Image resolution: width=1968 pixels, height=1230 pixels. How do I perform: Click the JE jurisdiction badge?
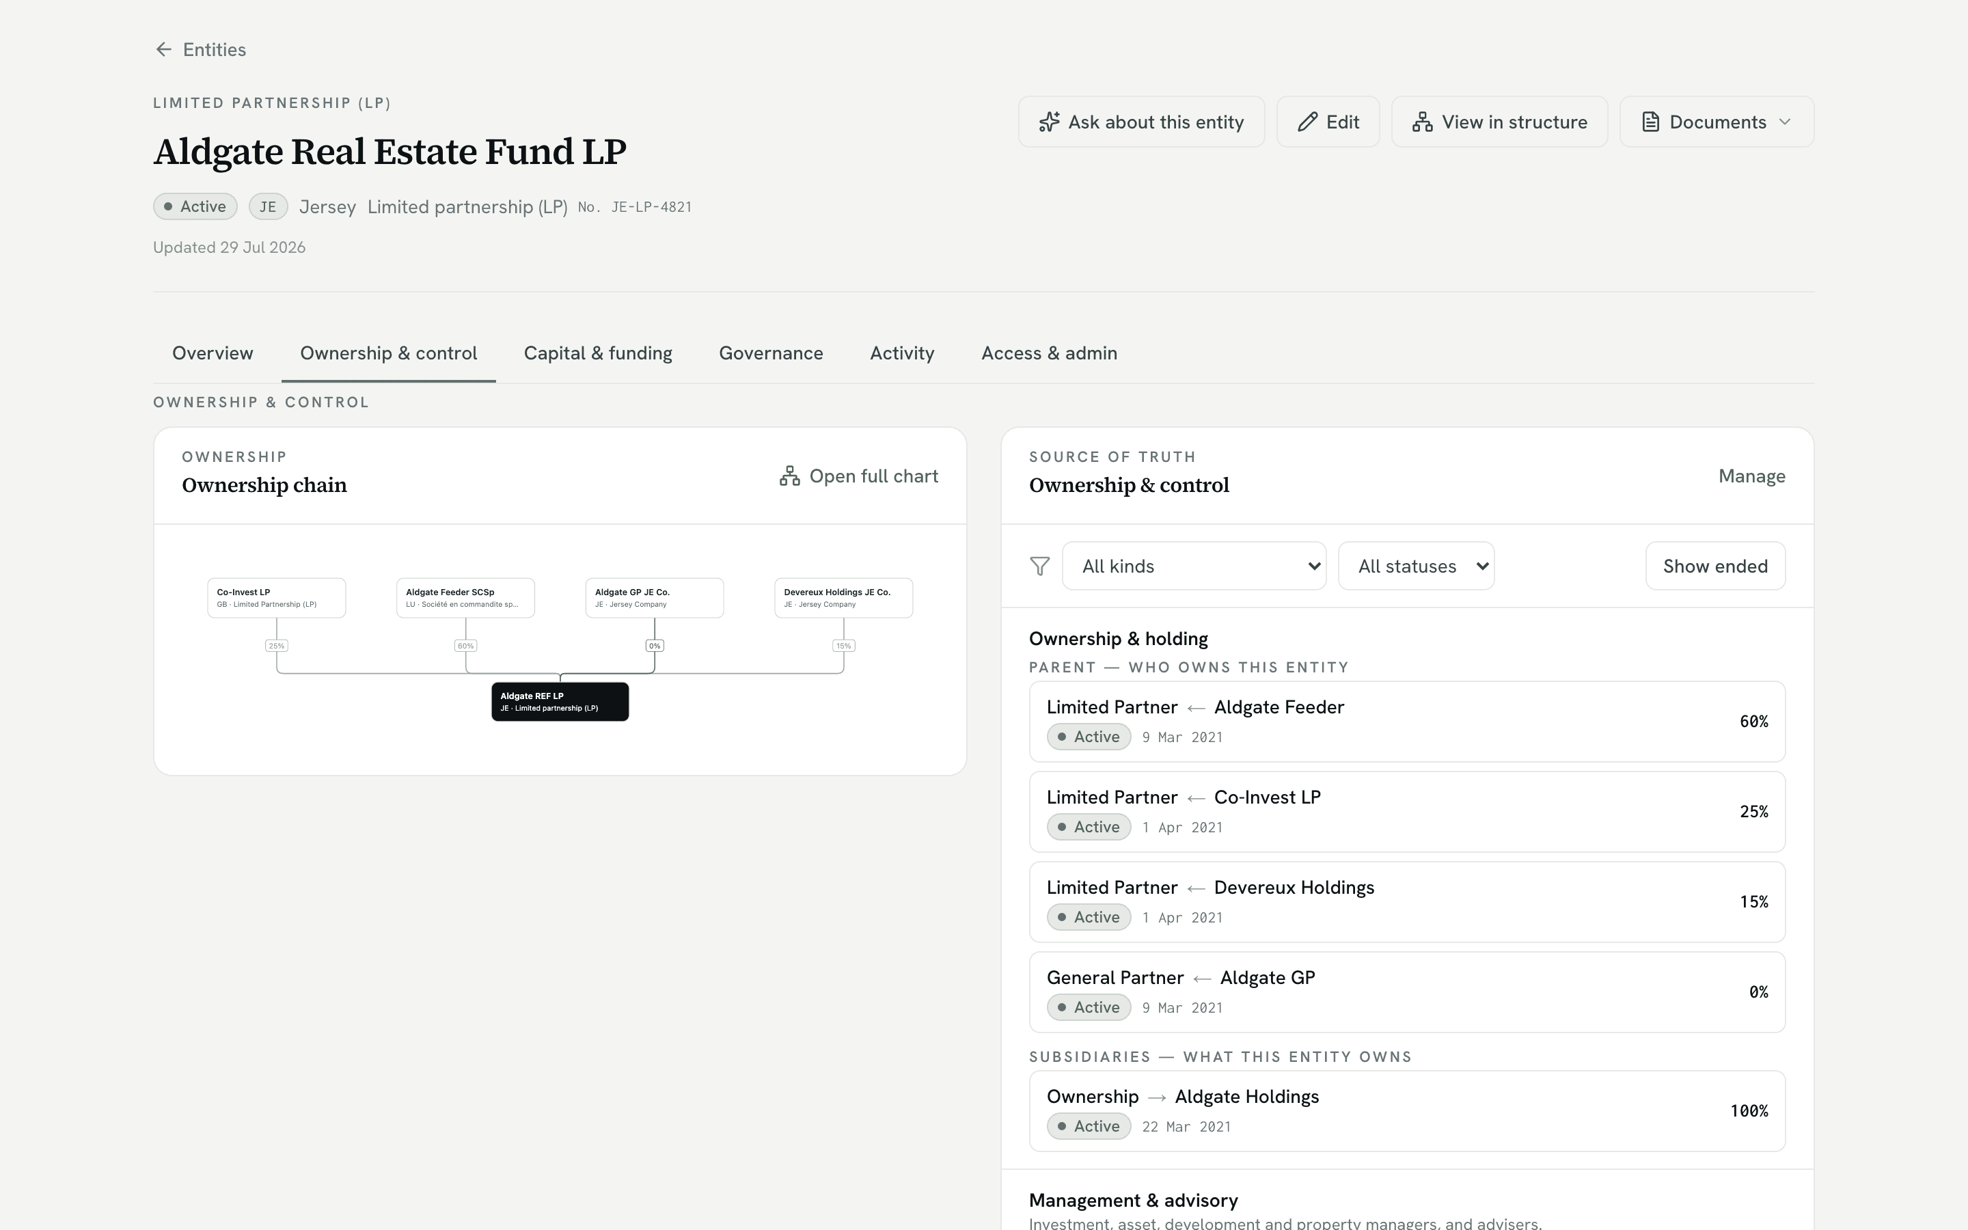click(x=268, y=206)
